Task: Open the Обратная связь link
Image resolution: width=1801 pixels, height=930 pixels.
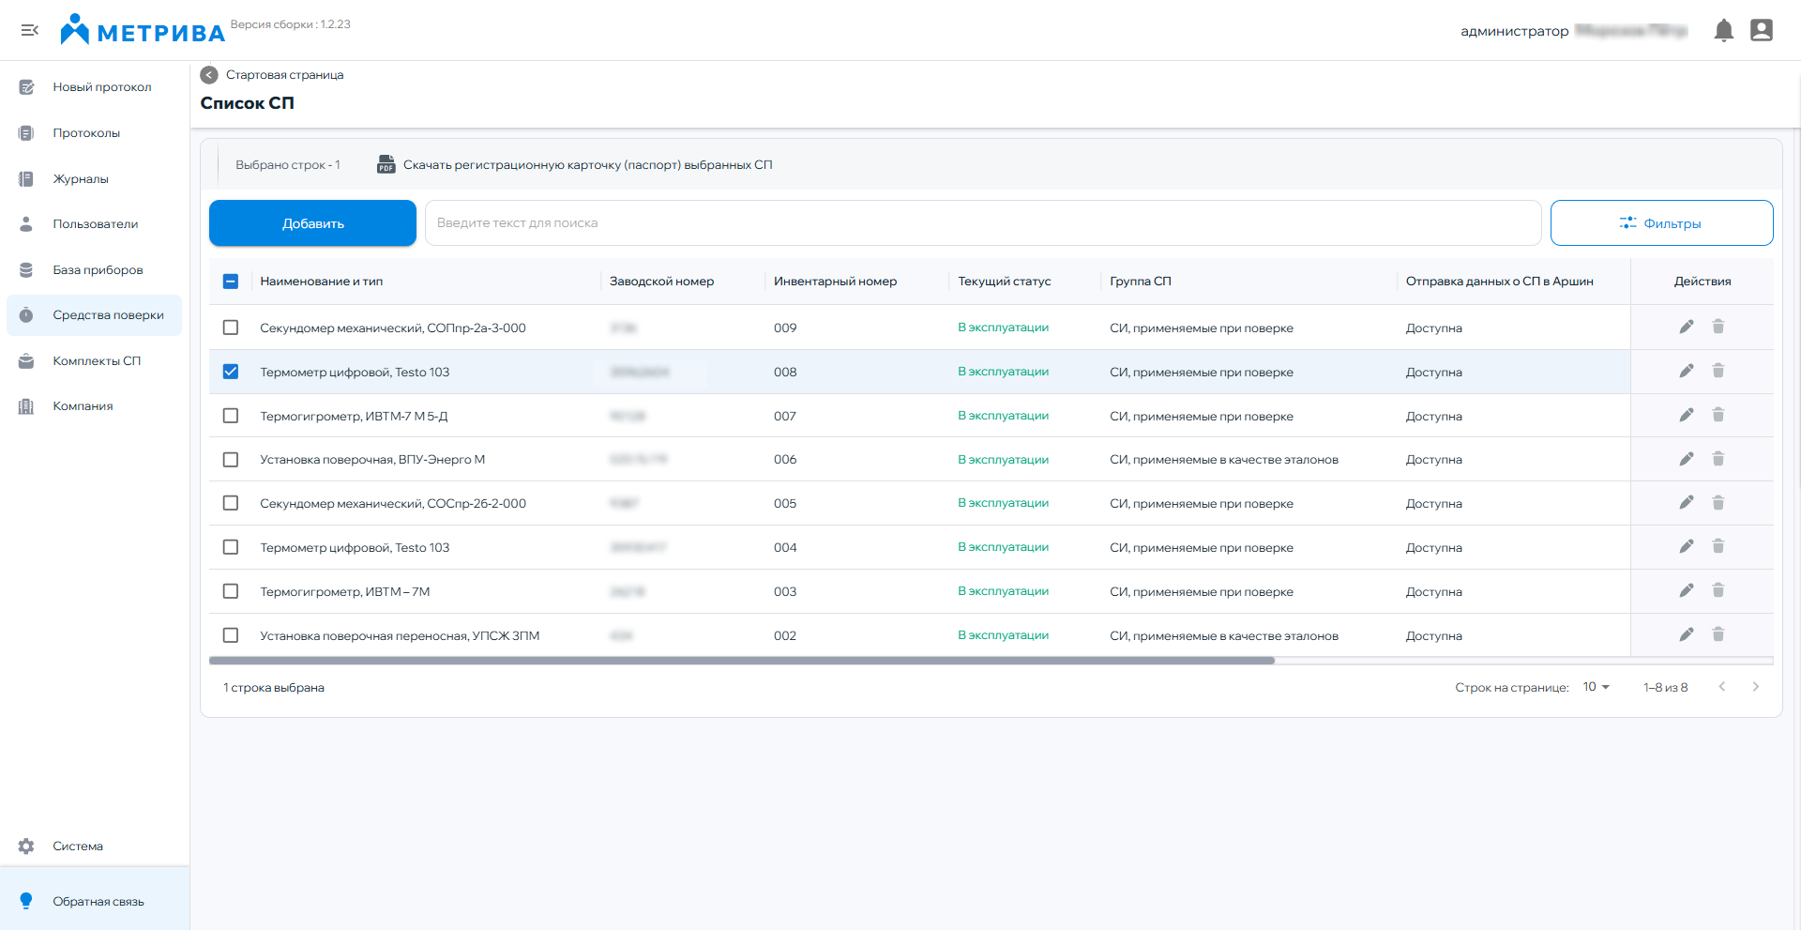Action: click(98, 902)
